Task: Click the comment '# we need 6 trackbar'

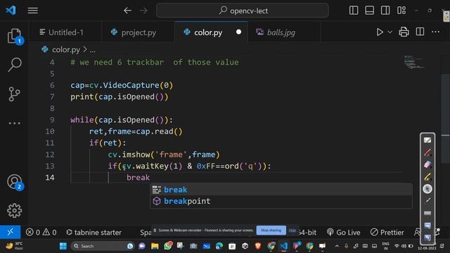Action: click(x=117, y=63)
